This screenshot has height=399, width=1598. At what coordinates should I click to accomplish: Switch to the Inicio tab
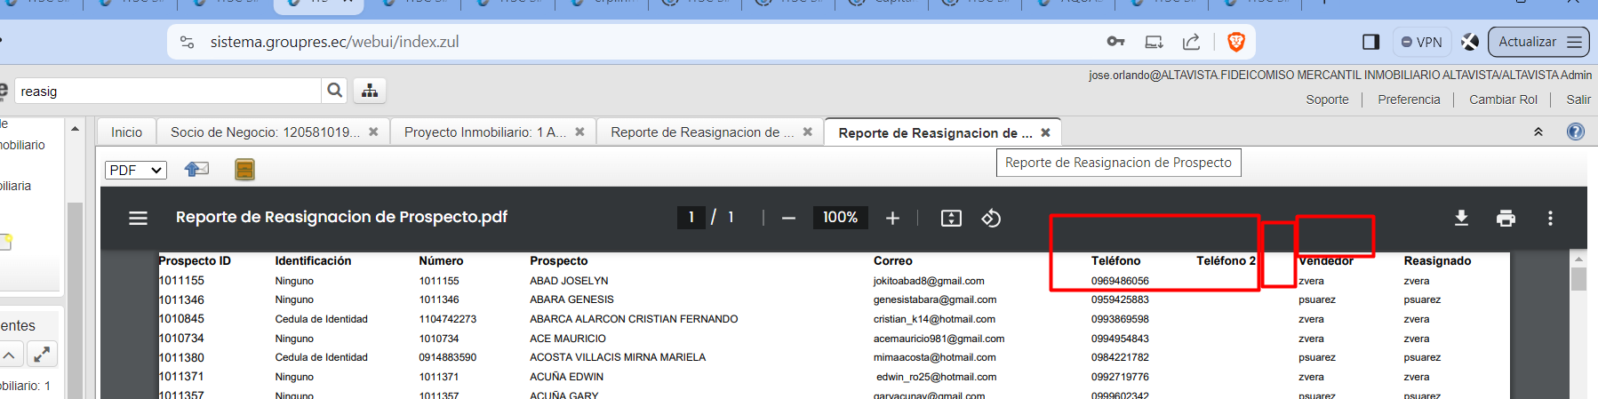click(x=126, y=132)
